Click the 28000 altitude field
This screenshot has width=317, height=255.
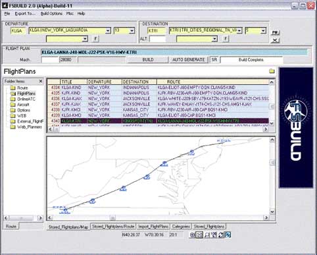(68, 60)
